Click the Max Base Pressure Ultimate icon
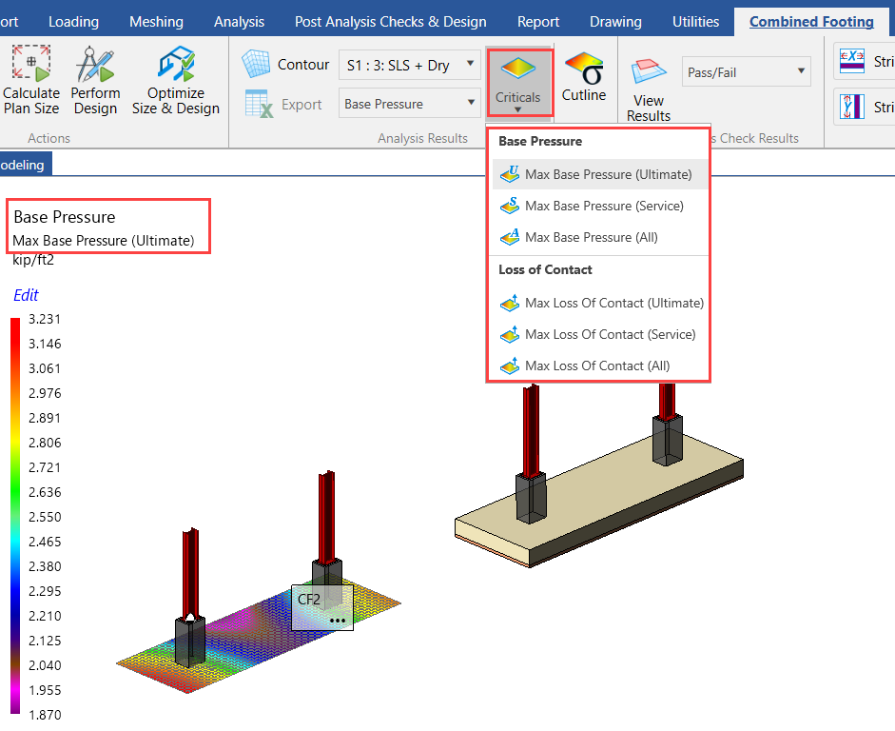 point(510,174)
